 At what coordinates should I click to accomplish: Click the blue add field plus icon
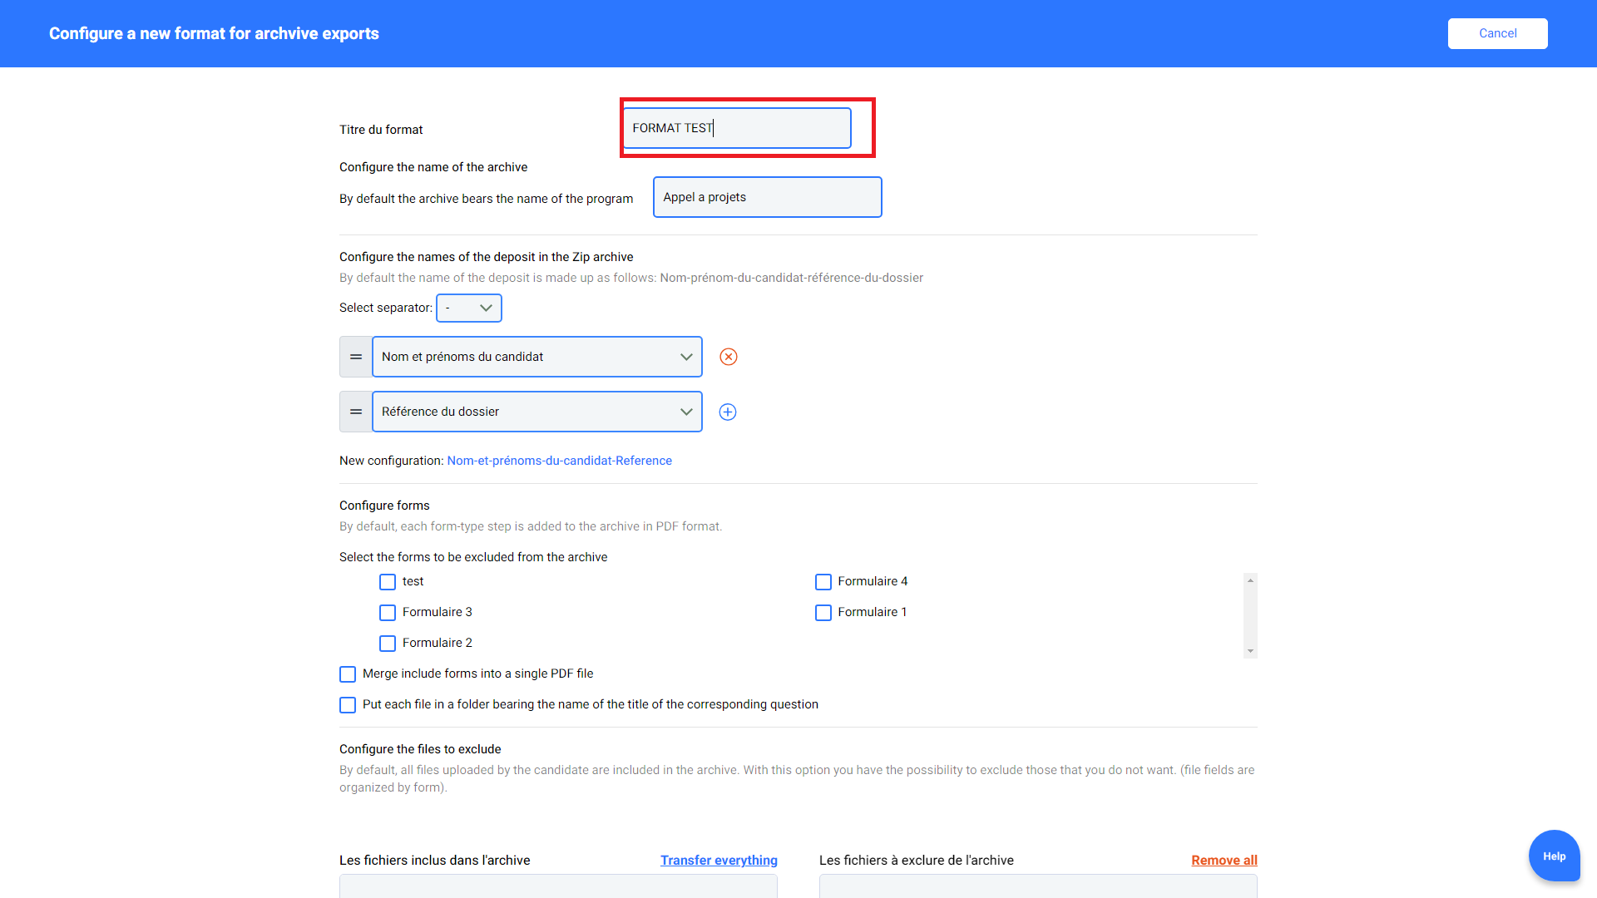pyautogui.click(x=728, y=412)
